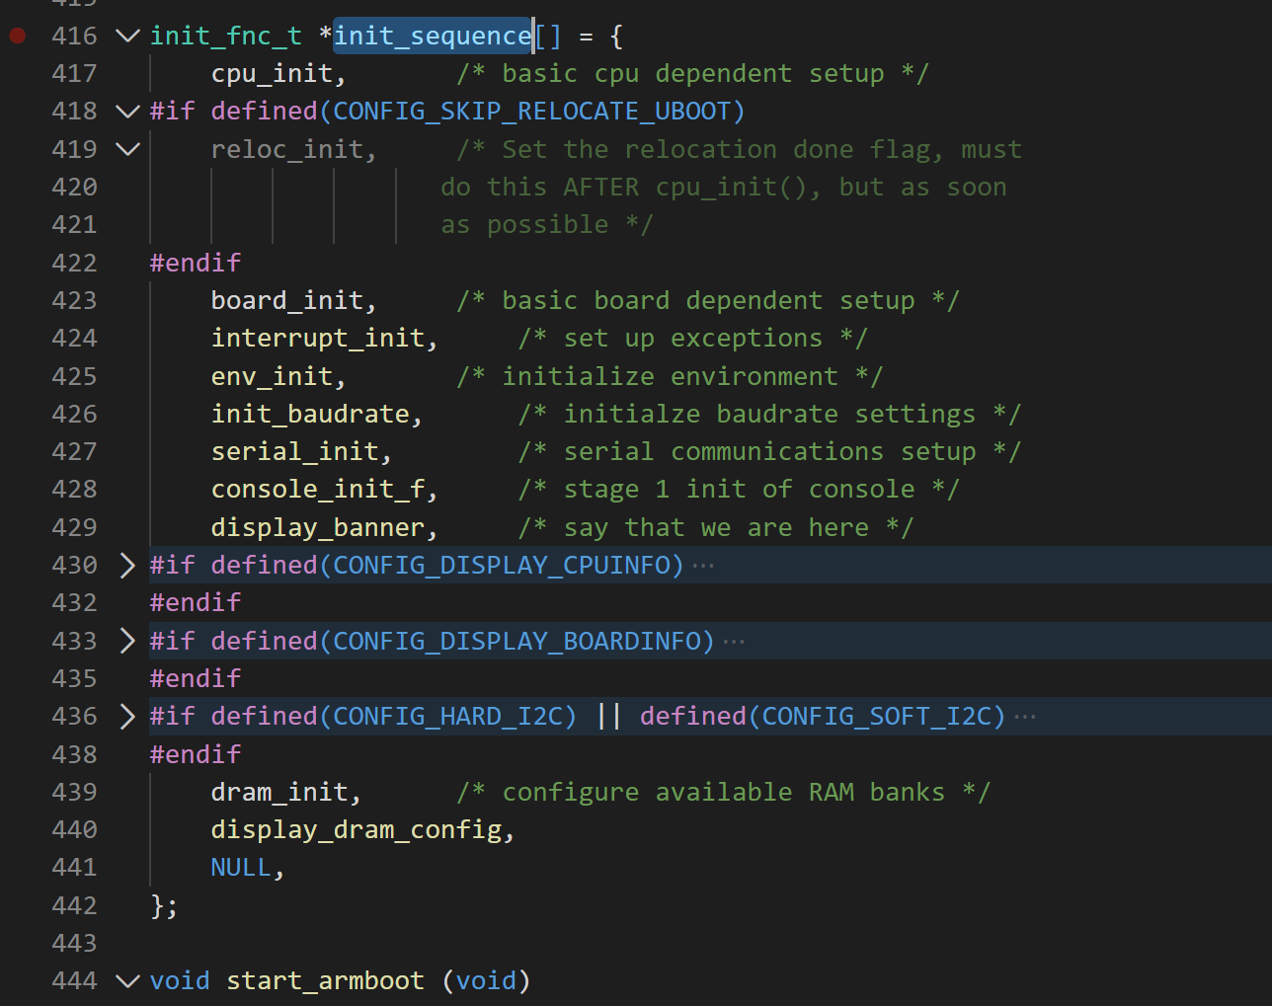Viewport: 1272px width, 1006px height.
Task: Click the comment 'say that we are here'
Action: point(717,527)
